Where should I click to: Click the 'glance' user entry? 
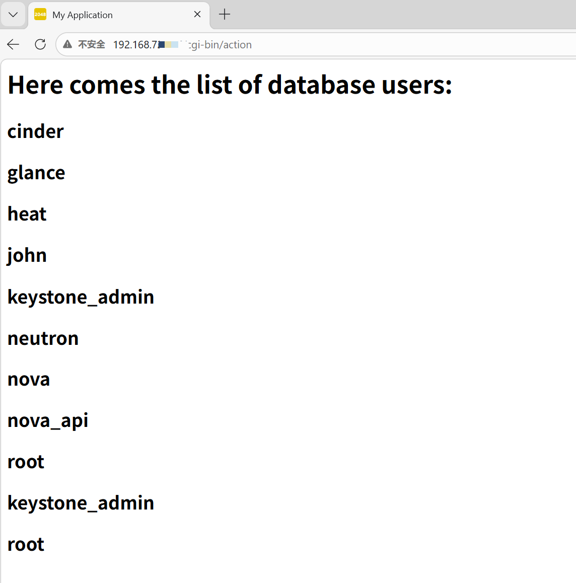[36, 173]
